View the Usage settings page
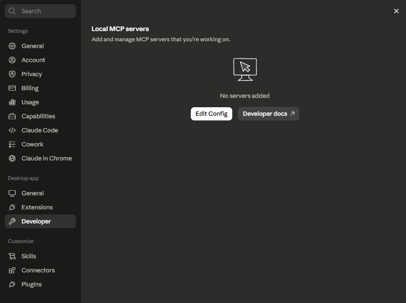This screenshot has height=303, width=406. [x=40, y=102]
